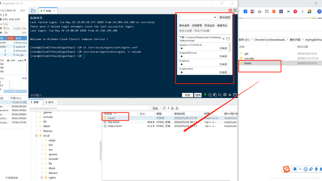Open the eth0 network interface dropdown
This screenshot has height=181, width=322.
(x=25, y=60)
